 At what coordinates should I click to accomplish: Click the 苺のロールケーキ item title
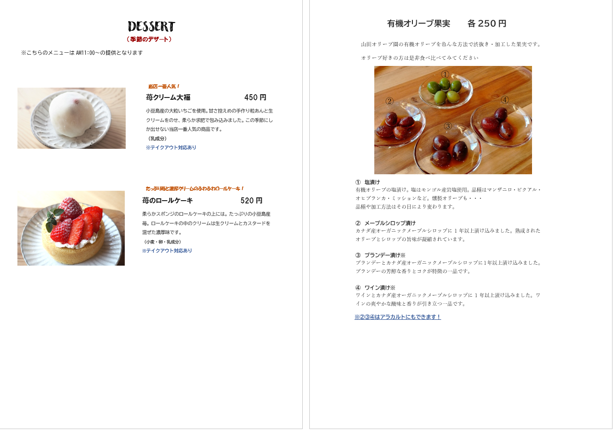(x=168, y=201)
